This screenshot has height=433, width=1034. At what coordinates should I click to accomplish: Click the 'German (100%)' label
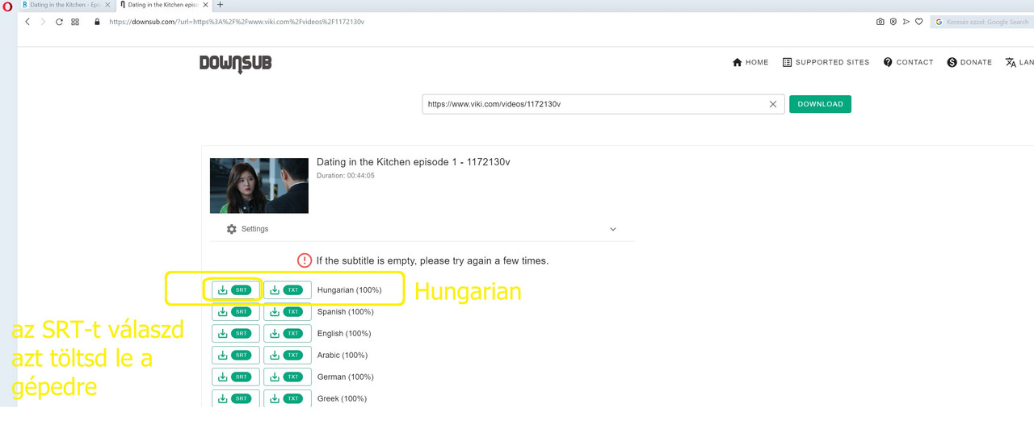[346, 377]
